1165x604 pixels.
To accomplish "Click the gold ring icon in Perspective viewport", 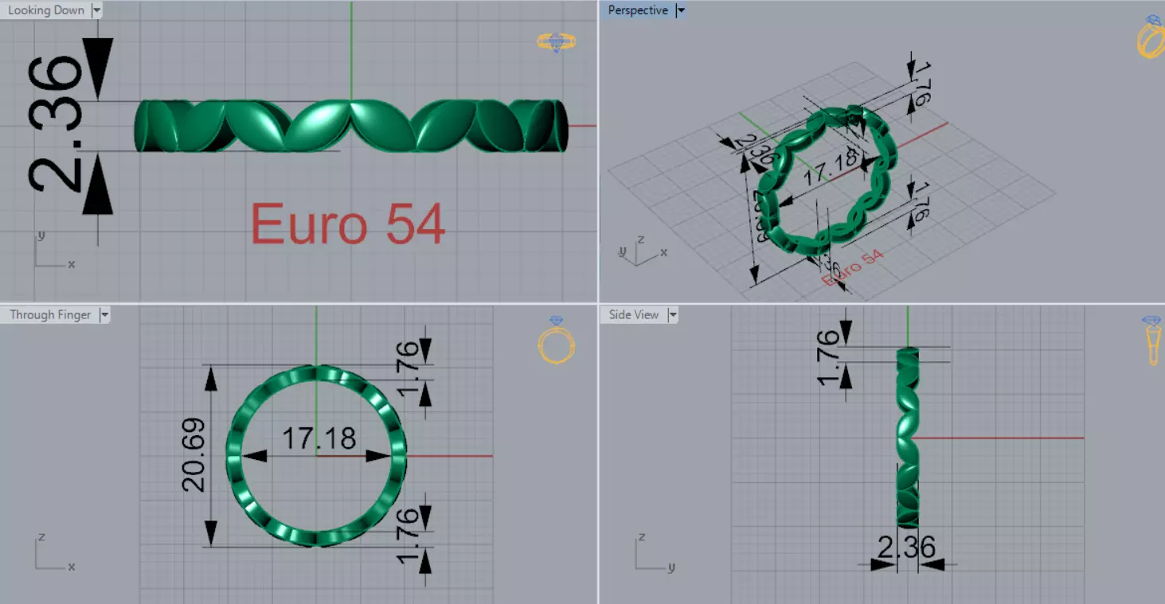I will tap(1151, 37).
